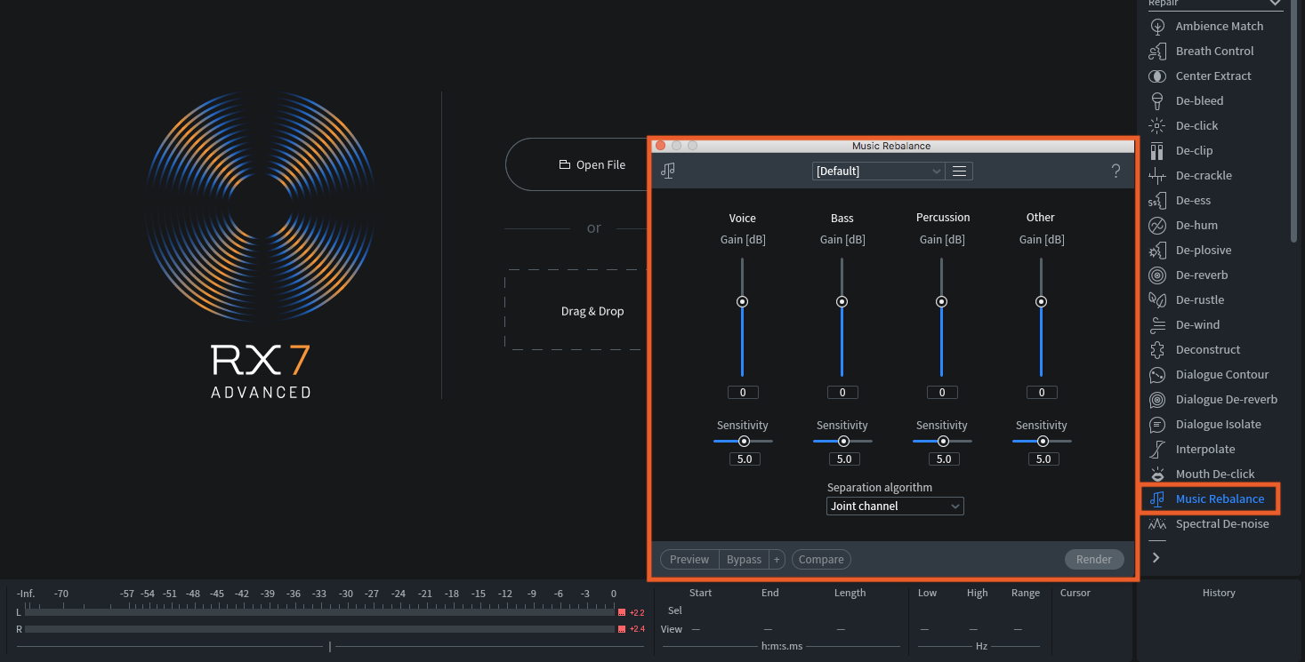Open the [Default] preset dropdown
This screenshot has width=1305, height=662.
click(x=878, y=171)
